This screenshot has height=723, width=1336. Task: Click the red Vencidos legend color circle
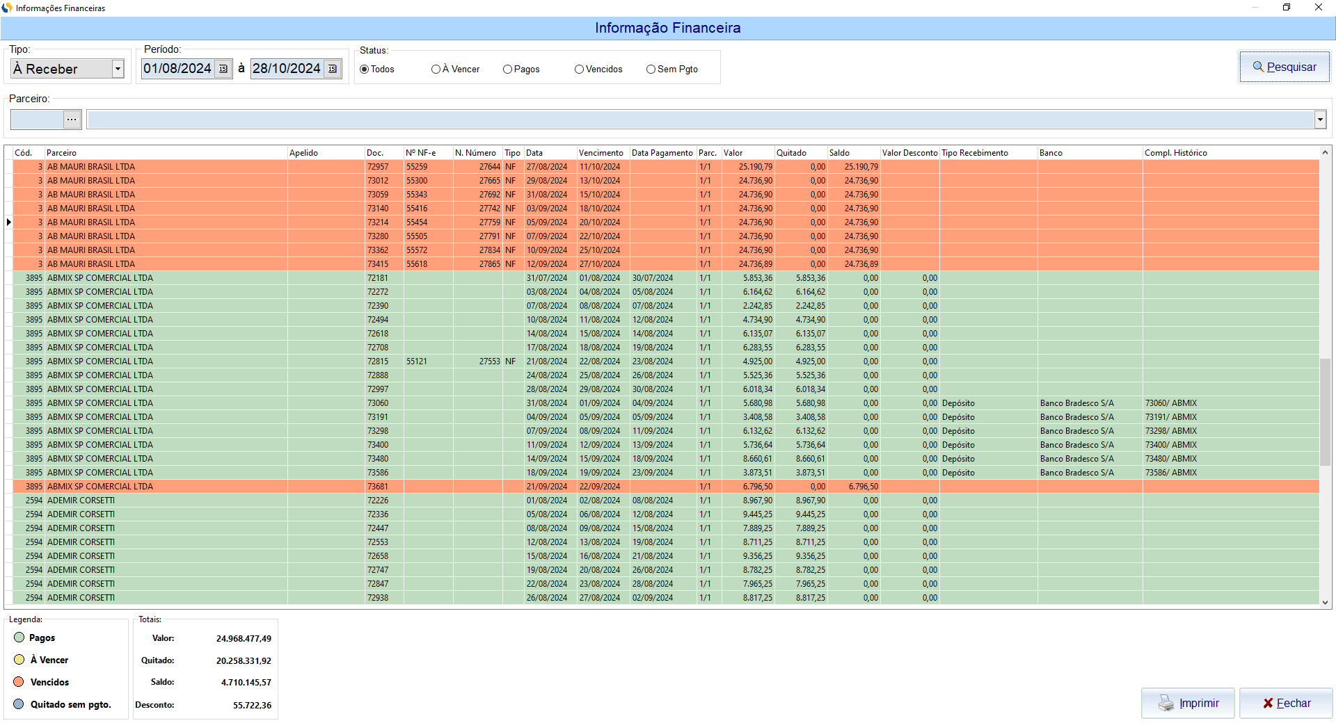pyautogui.click(x=19, y=682)
